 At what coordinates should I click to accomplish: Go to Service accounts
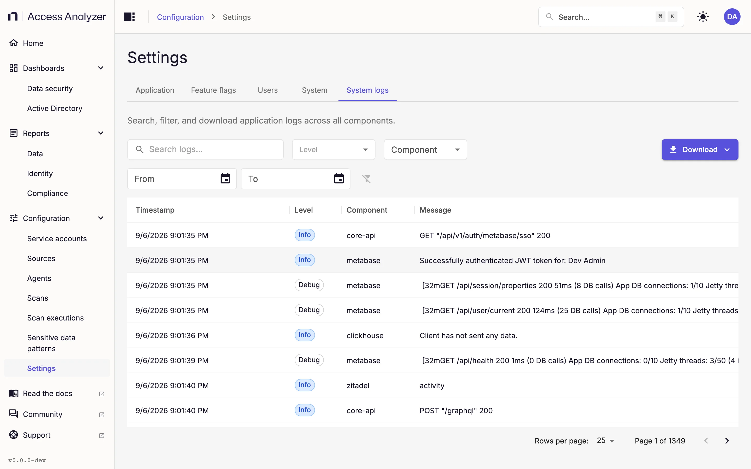tap(57, 238)
